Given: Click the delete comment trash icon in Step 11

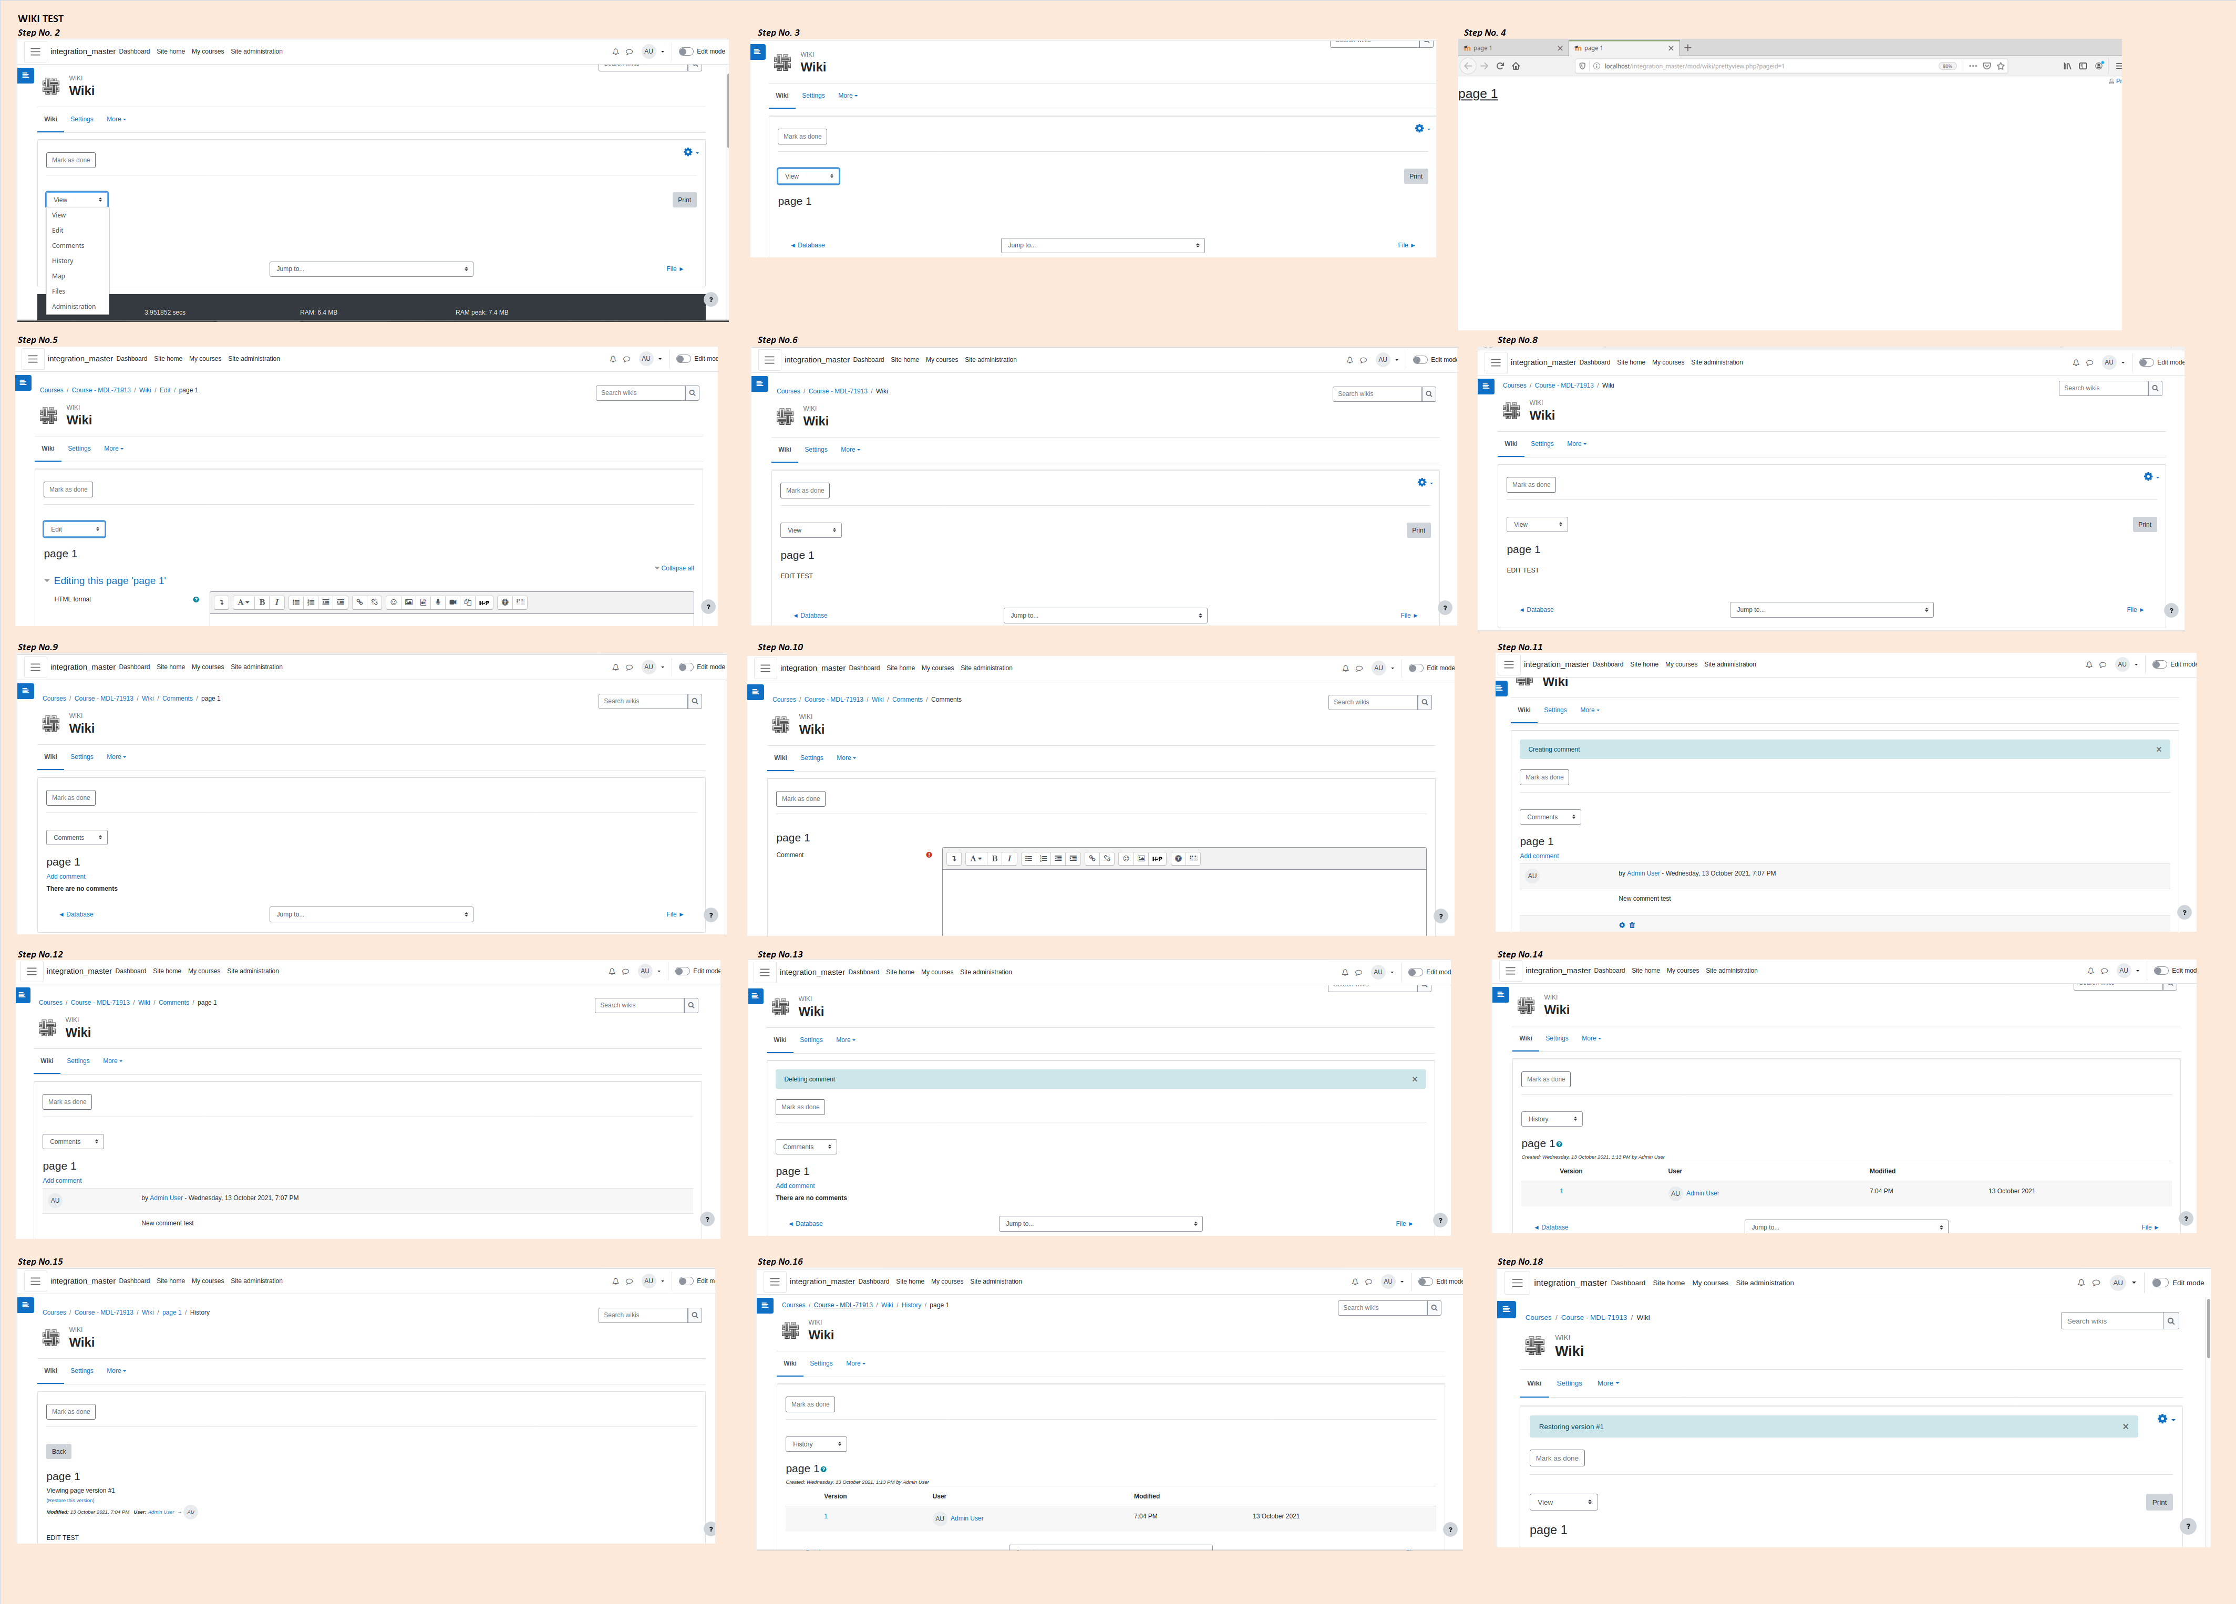Looking at the screenshot, I should (1632, 925).
